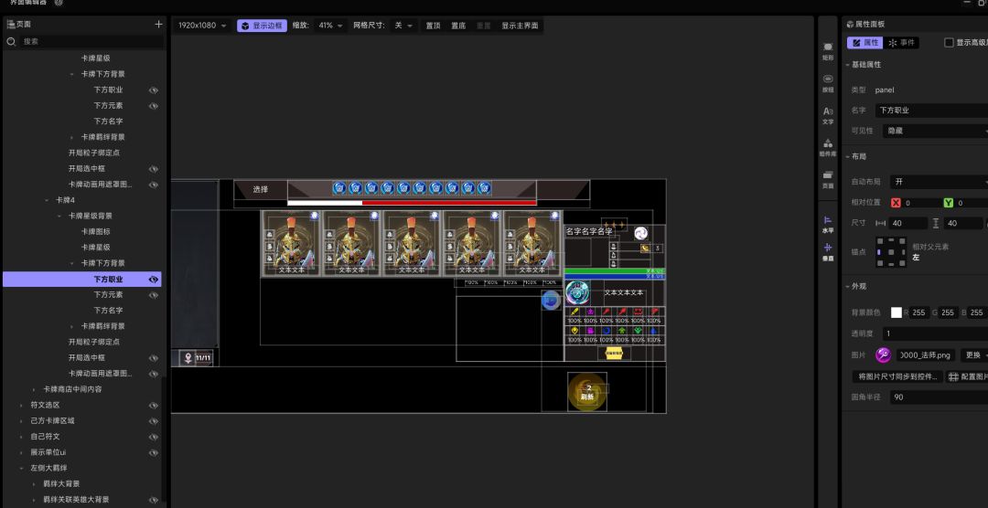This screenshot has height=508, width=988.
Task: Click 将图片尺寸同步到控件 button
Action: (898, 376)
